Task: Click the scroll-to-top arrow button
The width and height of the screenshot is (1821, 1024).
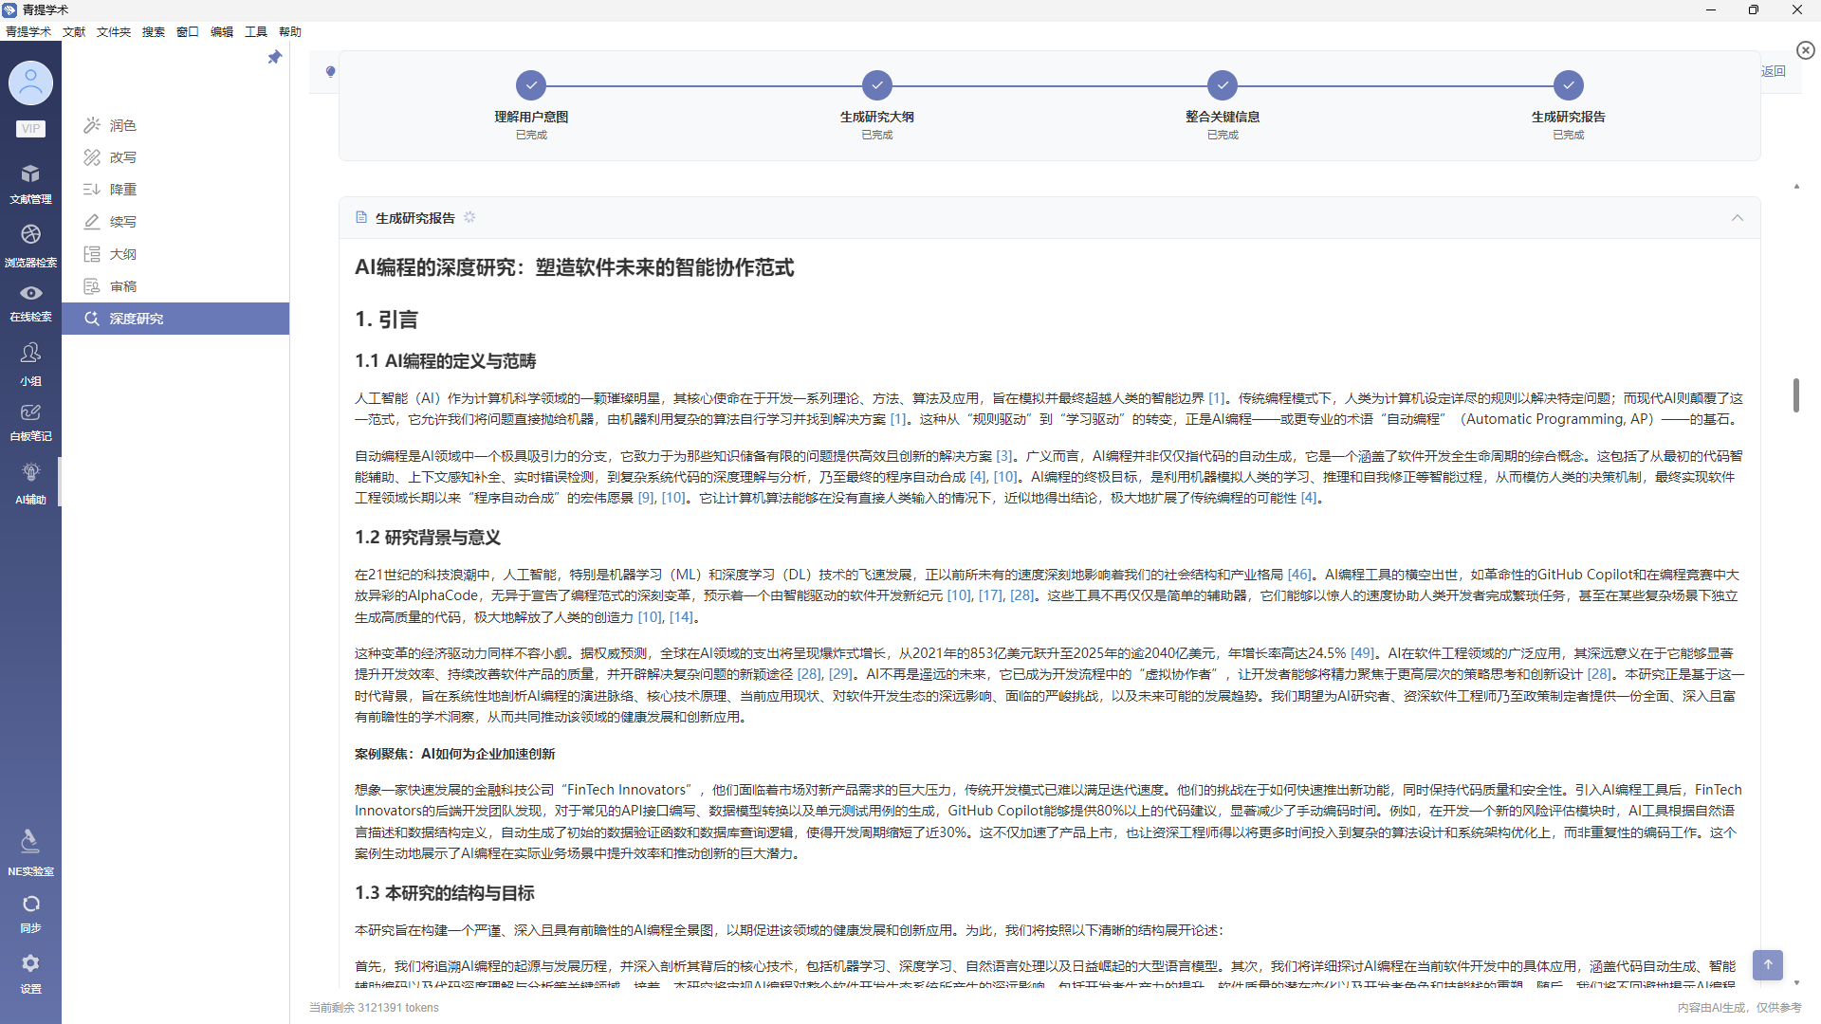Action: pos(1768,964)
